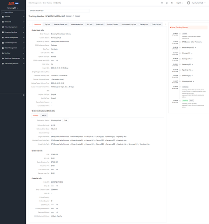Collapse the sidebar with the fold icon
Image resolution: width=209 pixels, height=224 pixels.
(24, 95)
